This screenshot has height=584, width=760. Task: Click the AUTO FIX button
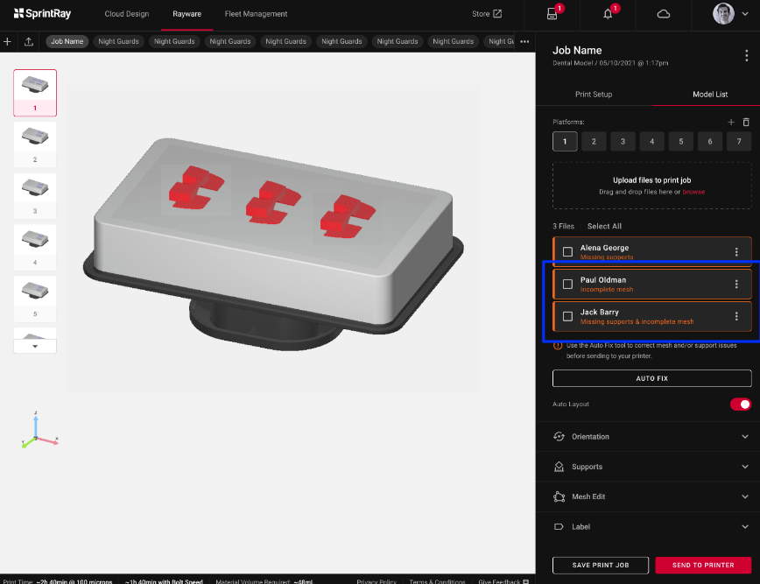point(651,378)
